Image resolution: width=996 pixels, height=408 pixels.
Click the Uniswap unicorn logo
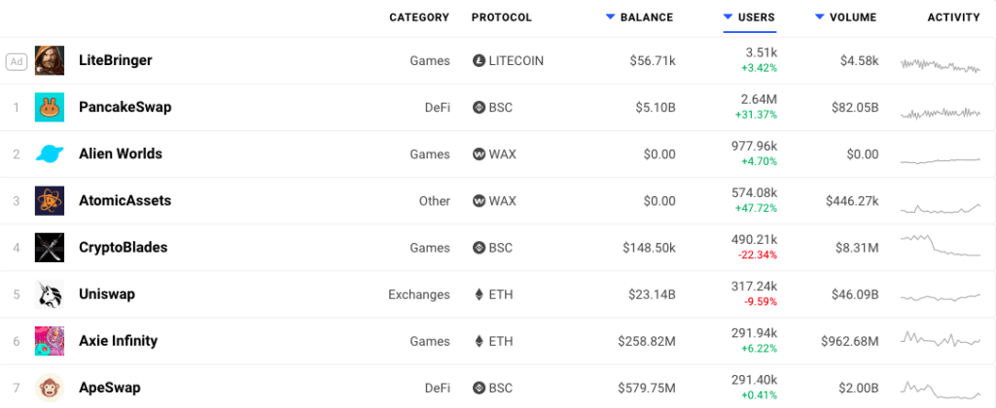pyautogui.click(x=50, y=294)
